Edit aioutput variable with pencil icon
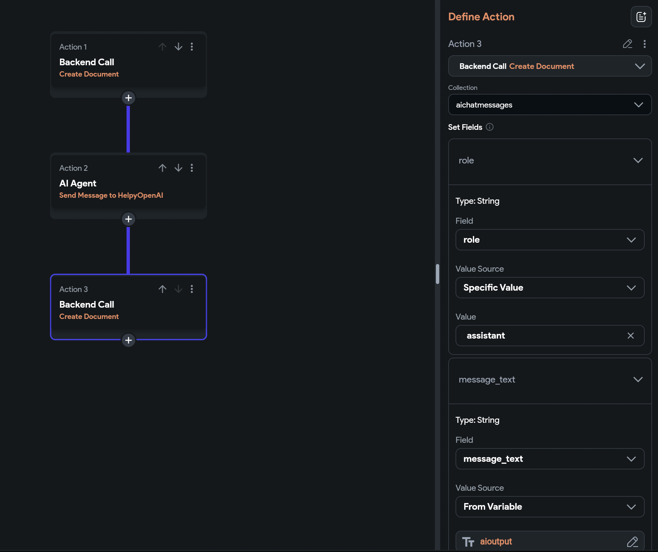658x552 pixels. [x=632, y=542]
